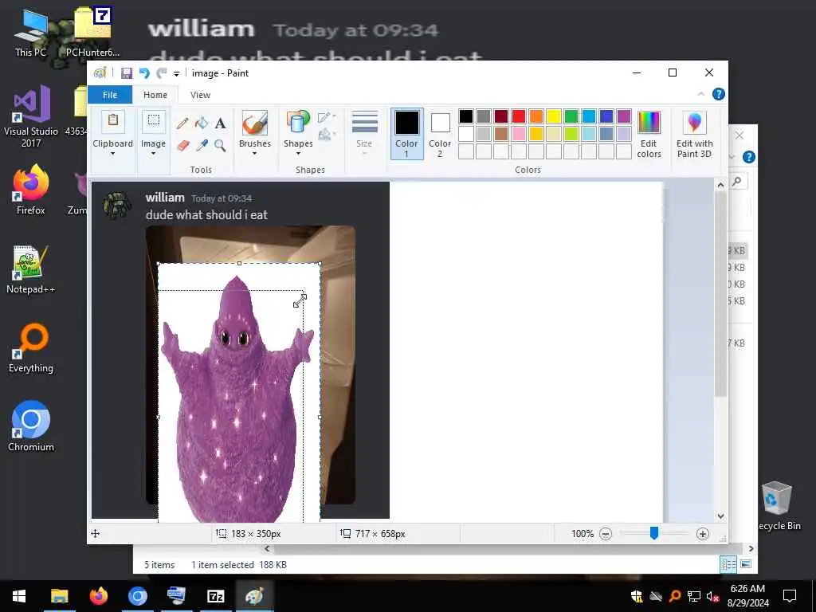Open File Explorer from the taskbar
This screenshot has height=612, width=816.
[59, 596]
